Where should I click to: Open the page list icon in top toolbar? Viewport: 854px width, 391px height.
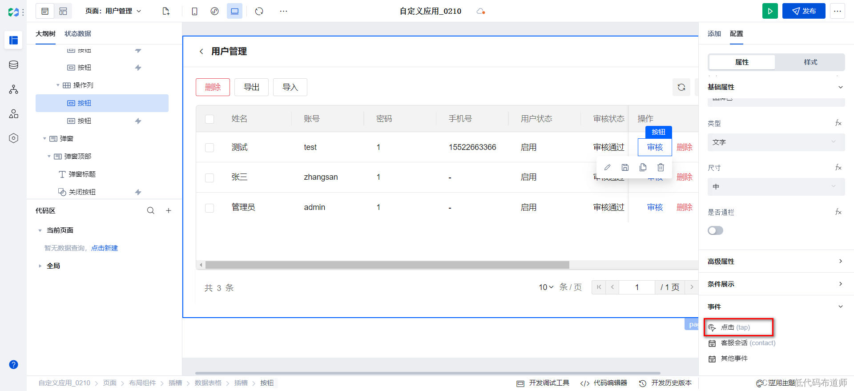[45, 11]
